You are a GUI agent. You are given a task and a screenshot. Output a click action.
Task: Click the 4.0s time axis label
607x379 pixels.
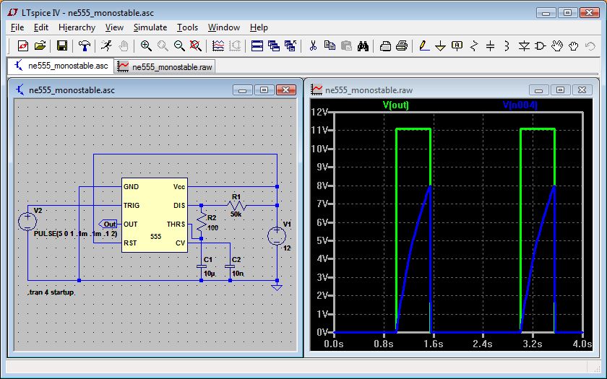pos(582,344)
